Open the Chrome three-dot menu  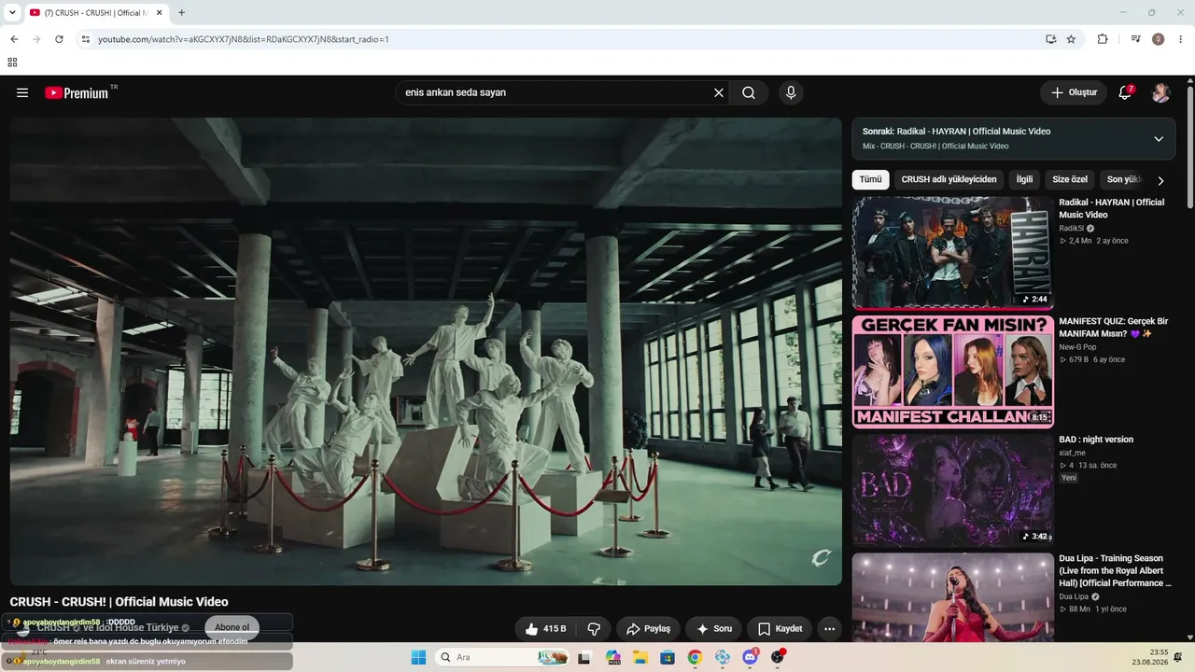coord(1181,39)
